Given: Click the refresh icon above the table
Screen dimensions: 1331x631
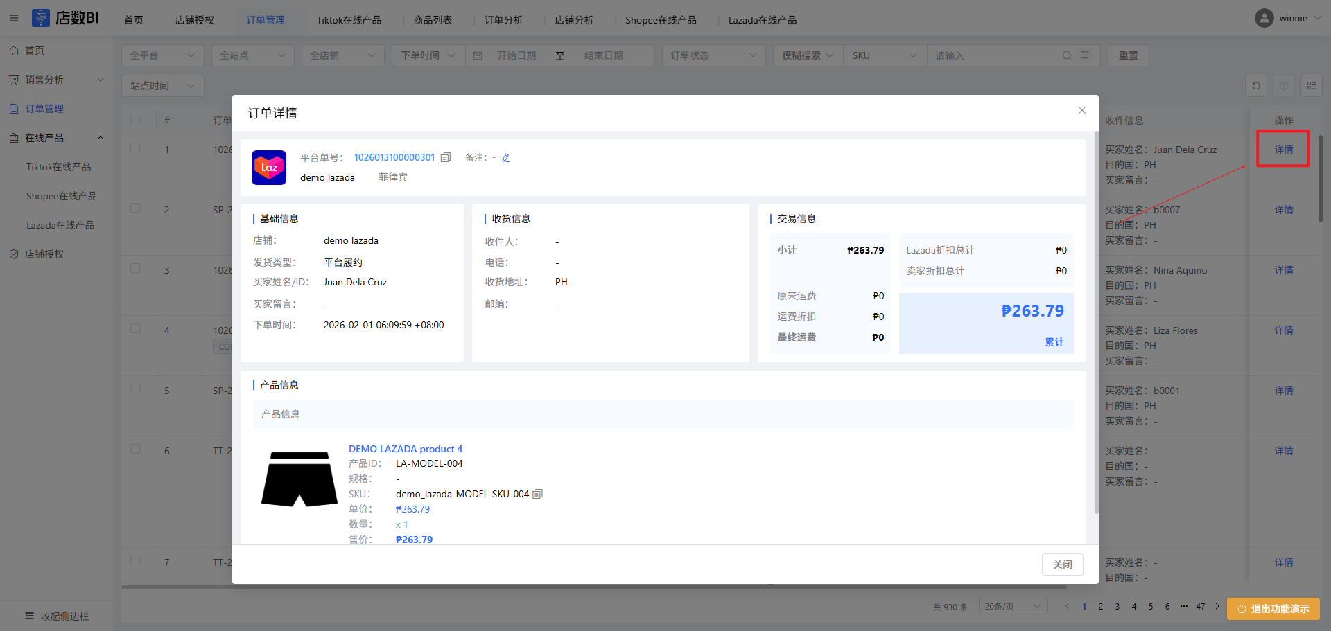Looking at the screenshot, I should 1256,86.
